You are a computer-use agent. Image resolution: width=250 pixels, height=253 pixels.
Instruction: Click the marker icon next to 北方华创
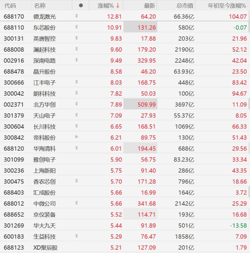pos(76,104)
